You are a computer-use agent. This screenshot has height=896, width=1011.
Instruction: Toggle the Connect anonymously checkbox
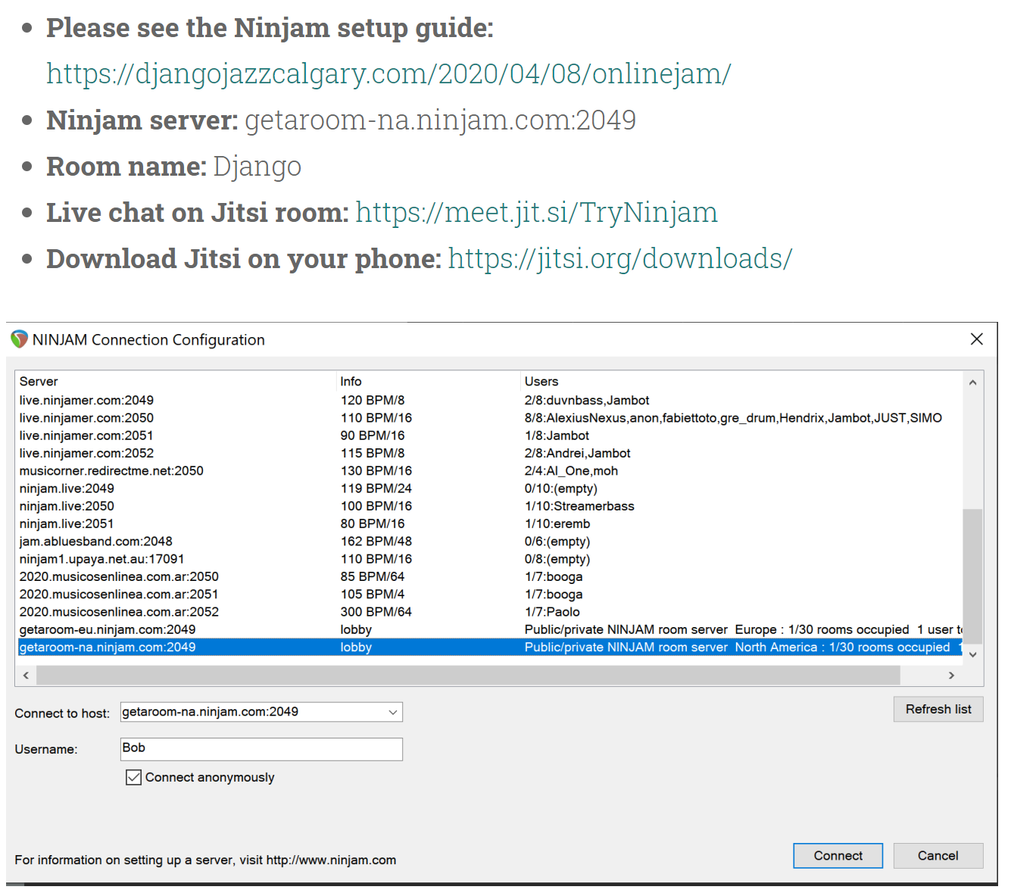pyautogui.click(x=134, y=777)
